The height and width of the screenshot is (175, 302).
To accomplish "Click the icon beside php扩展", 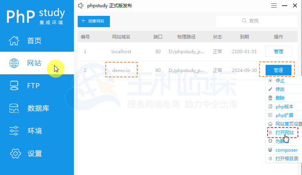I will (270, 115).
